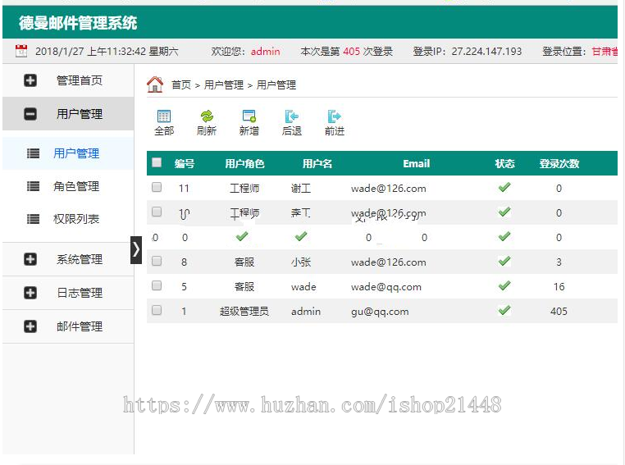This screenshot has height=465, width=625.
Task: Sort by 用户名 column header
Action: pyautogui.click(x=317, y=163)
